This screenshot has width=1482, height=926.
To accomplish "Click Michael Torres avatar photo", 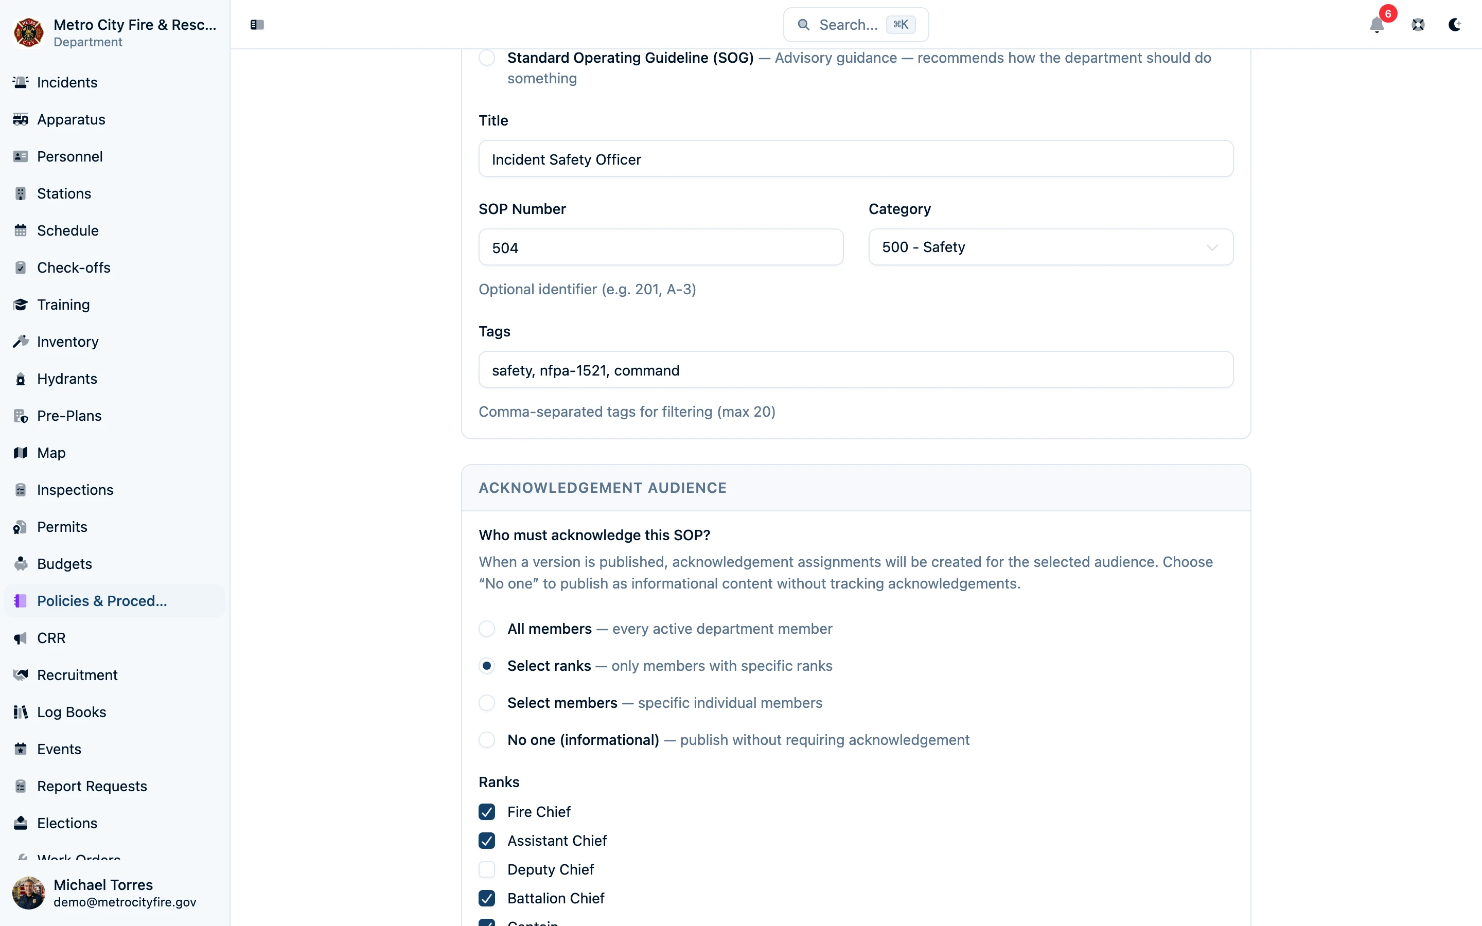I will click(28, 893).
